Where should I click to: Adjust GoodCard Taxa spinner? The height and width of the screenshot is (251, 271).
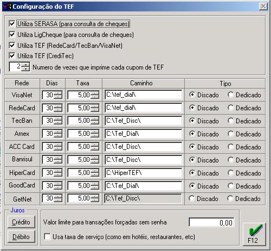click(95, 186)
